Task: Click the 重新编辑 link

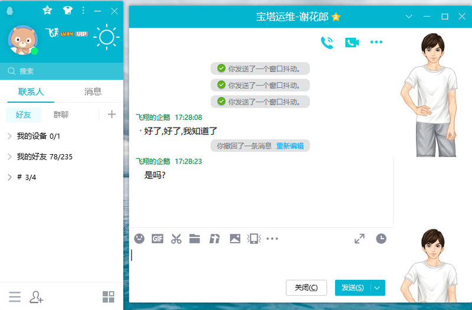Action: click(290, 146)
